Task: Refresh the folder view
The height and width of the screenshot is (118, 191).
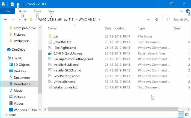Action: pos(157,19)
